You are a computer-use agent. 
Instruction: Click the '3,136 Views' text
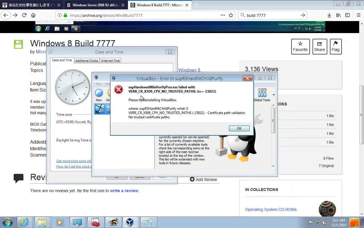pyautogui.click(x=262, y=69)
